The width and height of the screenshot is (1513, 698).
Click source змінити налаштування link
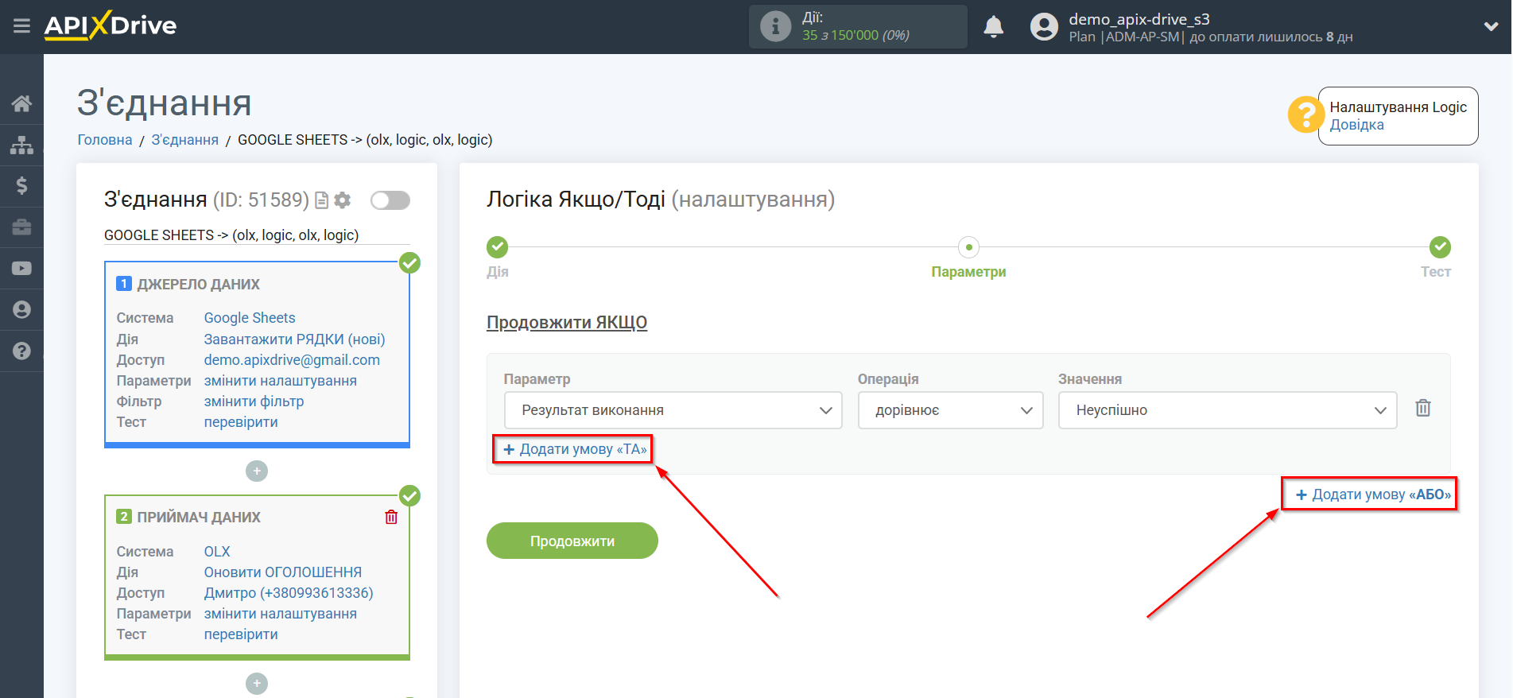[281, 381]
